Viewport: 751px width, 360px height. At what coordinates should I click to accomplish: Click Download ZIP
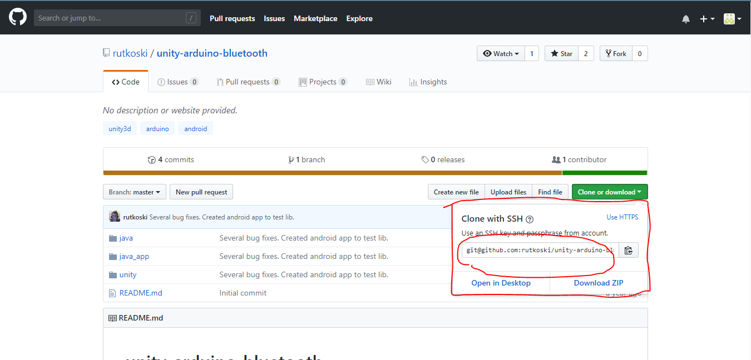[x=599, y=283]
